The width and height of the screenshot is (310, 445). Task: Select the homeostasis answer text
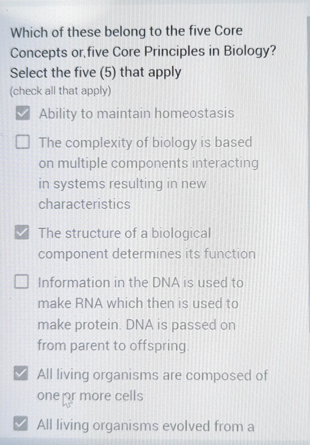[135, 113]
